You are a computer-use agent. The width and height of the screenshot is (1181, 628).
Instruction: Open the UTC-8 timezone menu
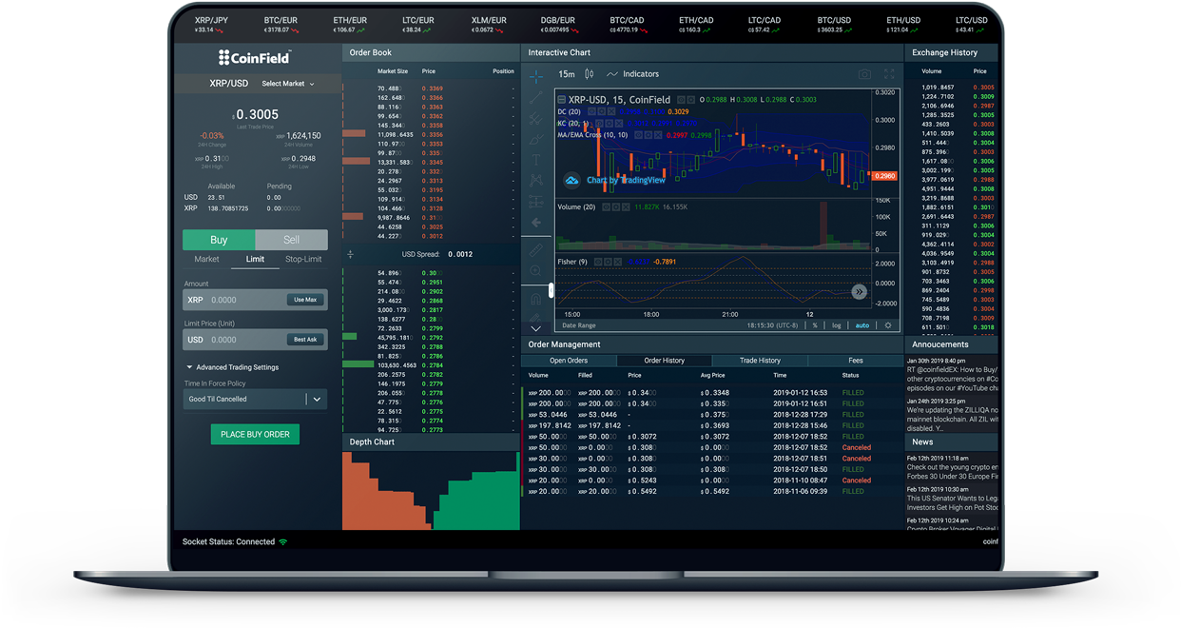[x=772, y=325]
